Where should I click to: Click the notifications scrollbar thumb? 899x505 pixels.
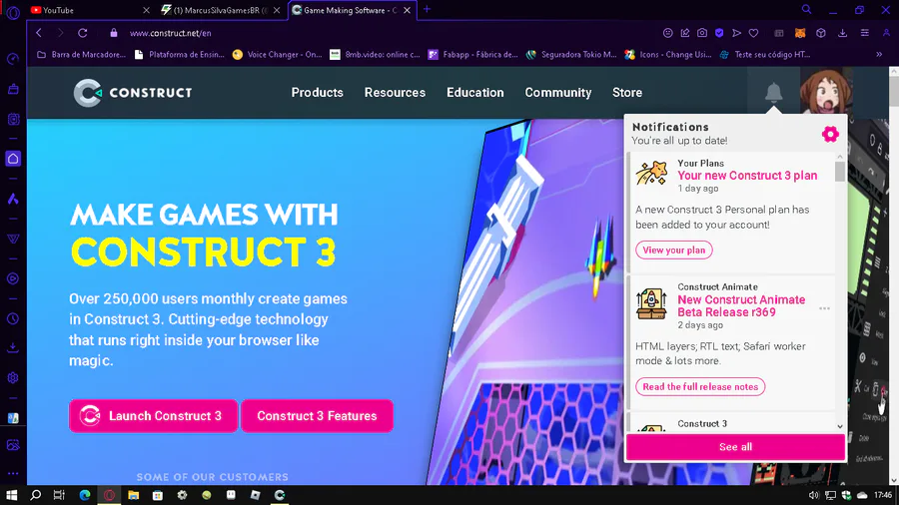[x=840, y=172]
